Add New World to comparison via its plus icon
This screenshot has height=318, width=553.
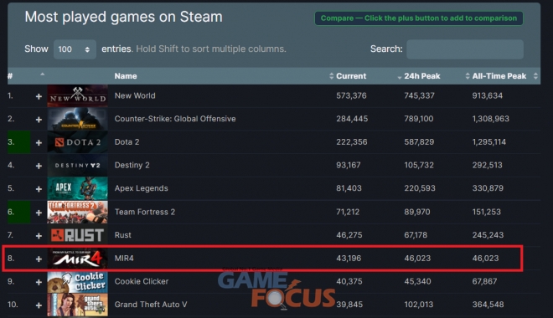tap(39, 96)
